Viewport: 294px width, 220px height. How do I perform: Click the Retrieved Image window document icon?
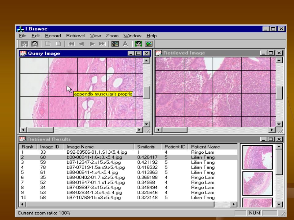(x=159, y=53)
